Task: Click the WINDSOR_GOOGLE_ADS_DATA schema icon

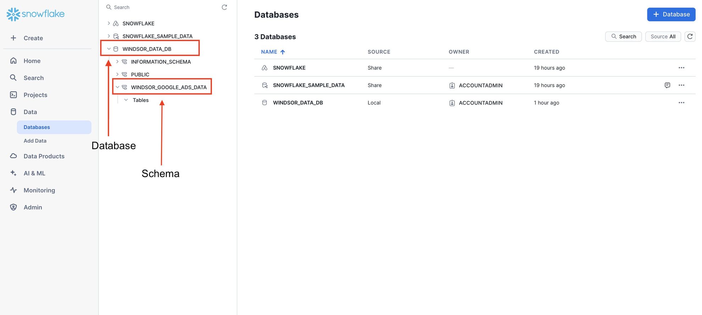Action: pos(124,87)
